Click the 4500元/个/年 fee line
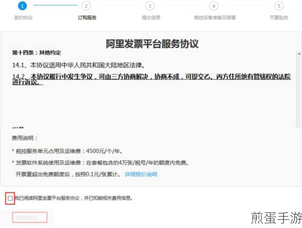 [67, 151]
